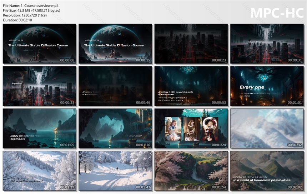307x194 pixels.
Task: Click the 'Every one' thumbnail at 00:01:01
Action: coord(267,86)
